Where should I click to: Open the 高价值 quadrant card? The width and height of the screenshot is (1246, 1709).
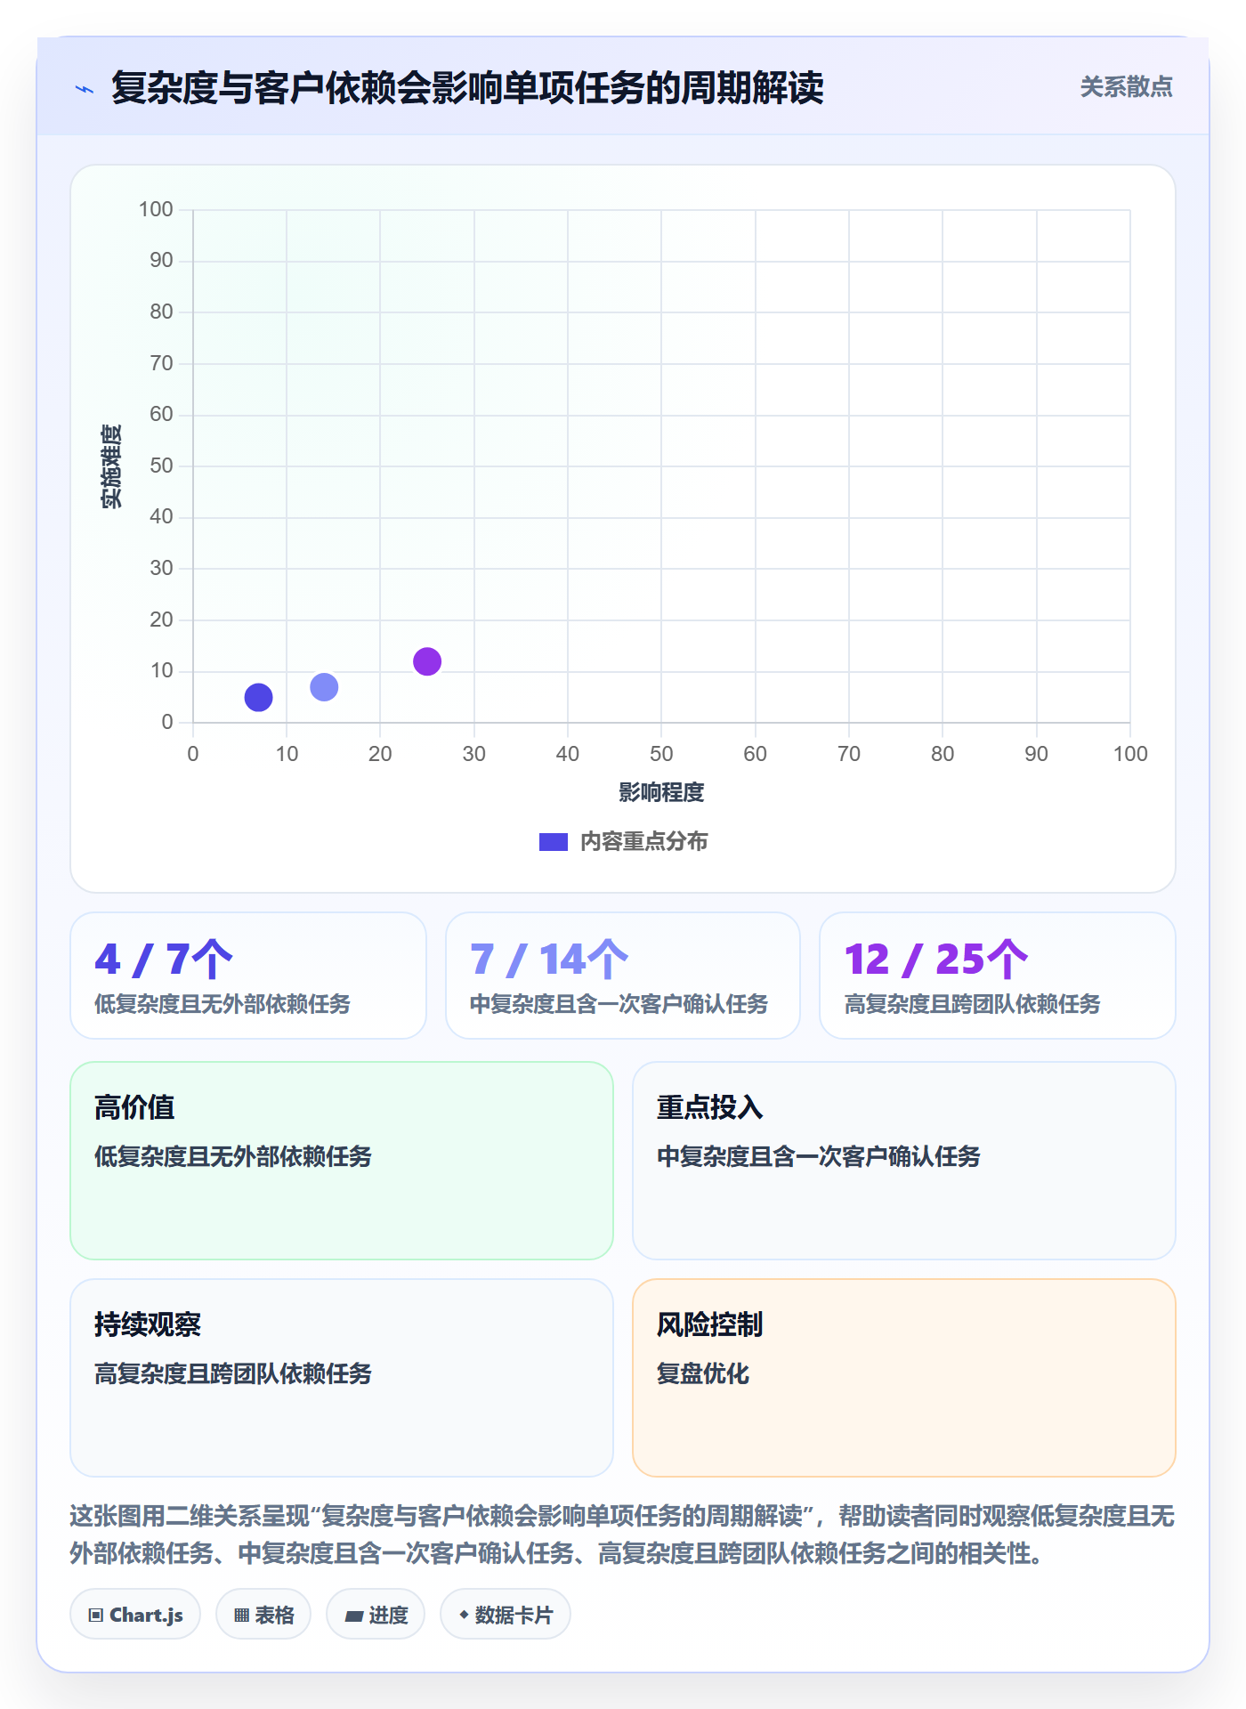click(x=342, y=1161)
